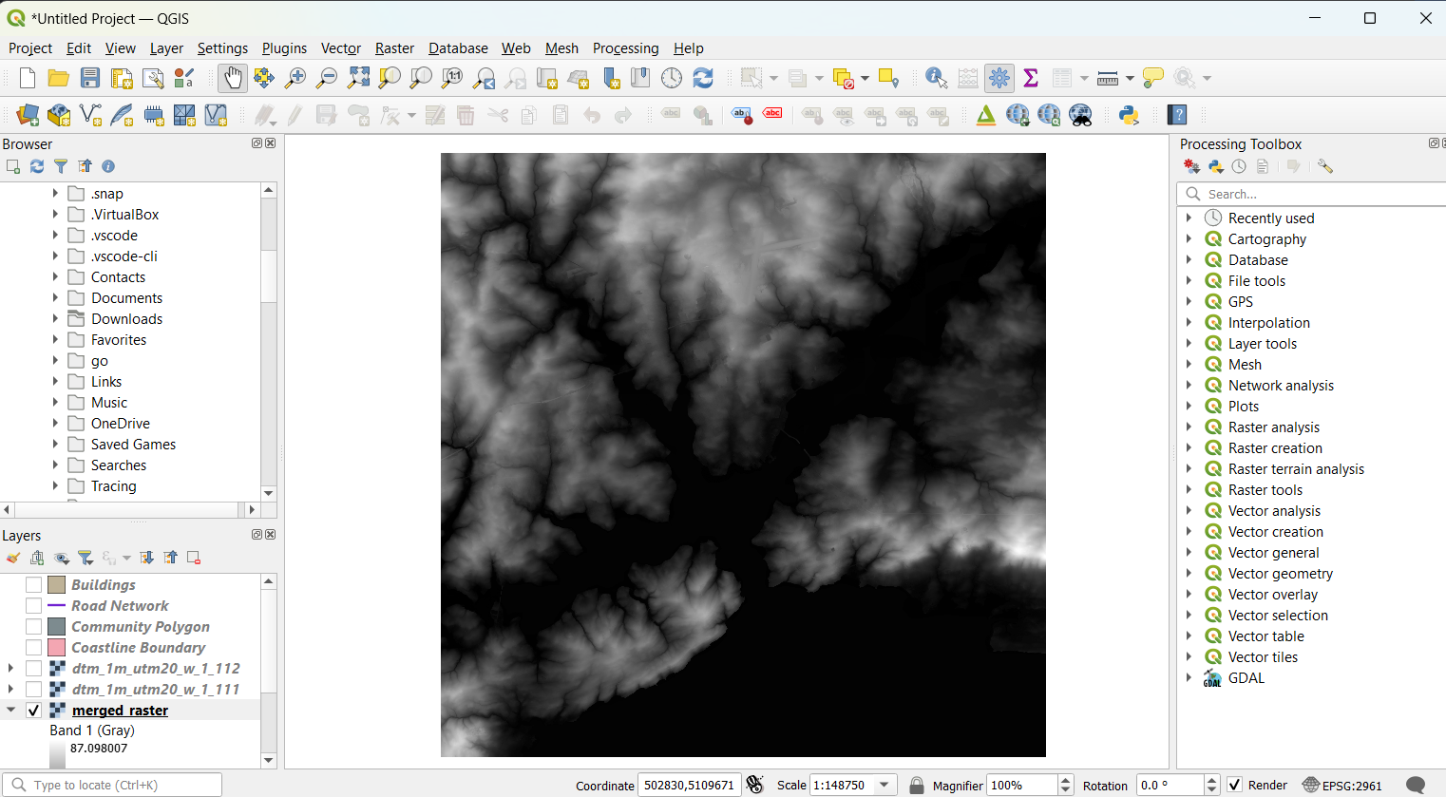Enable the Buildings layer checkbox
1446x797 pixels.
pos(33,585)
